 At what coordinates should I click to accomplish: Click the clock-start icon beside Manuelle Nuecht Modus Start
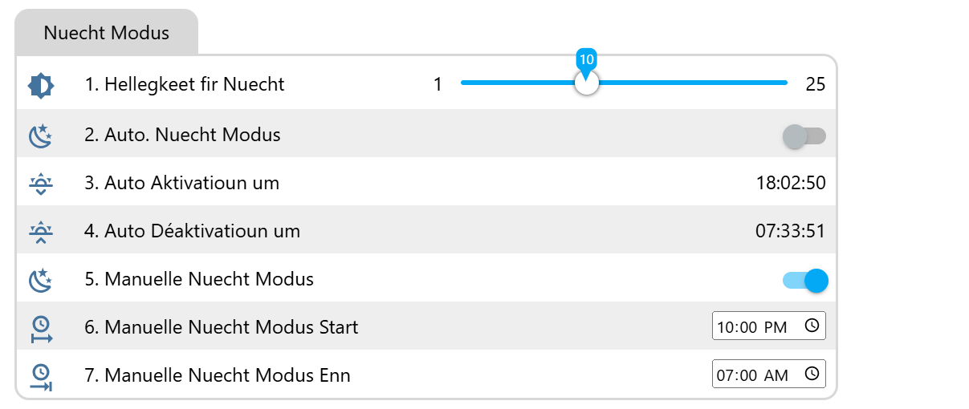pyautogui.click(x=41, y=328)
